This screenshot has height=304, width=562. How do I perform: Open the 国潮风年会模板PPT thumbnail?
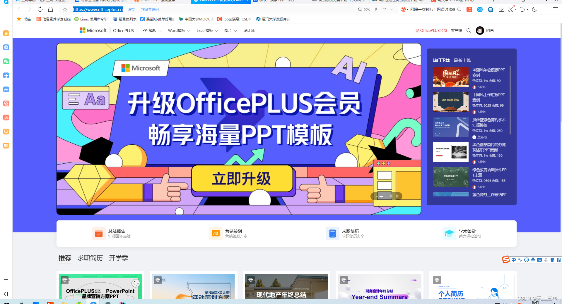(450, 77)
